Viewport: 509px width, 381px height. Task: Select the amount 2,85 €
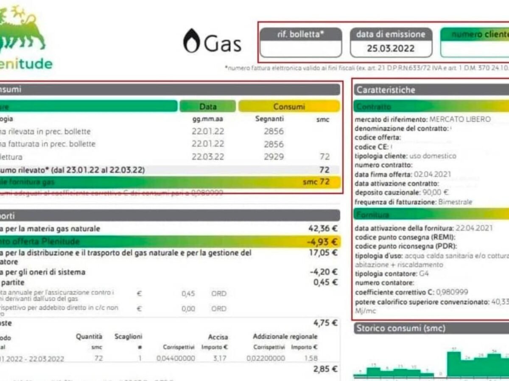[x=325, y=369]
